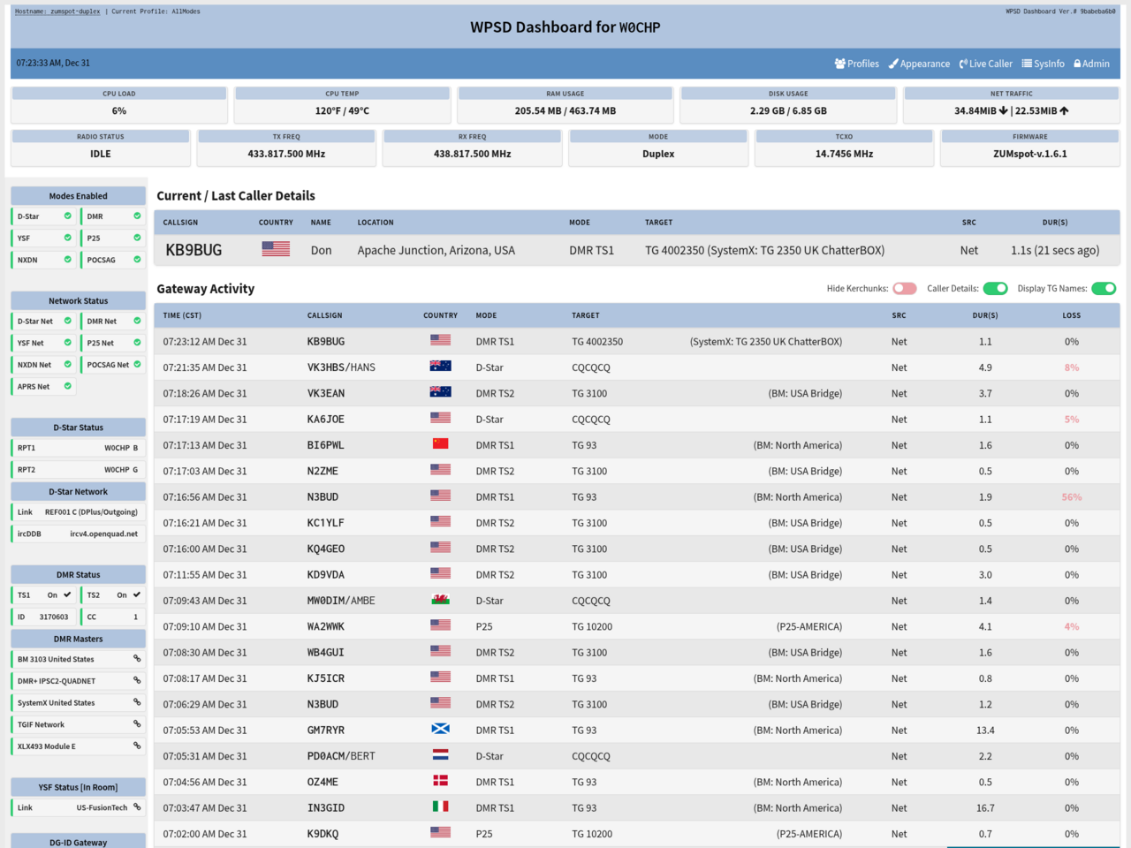Click the green check icon for POCSAG mode

[x=137, y=260]
